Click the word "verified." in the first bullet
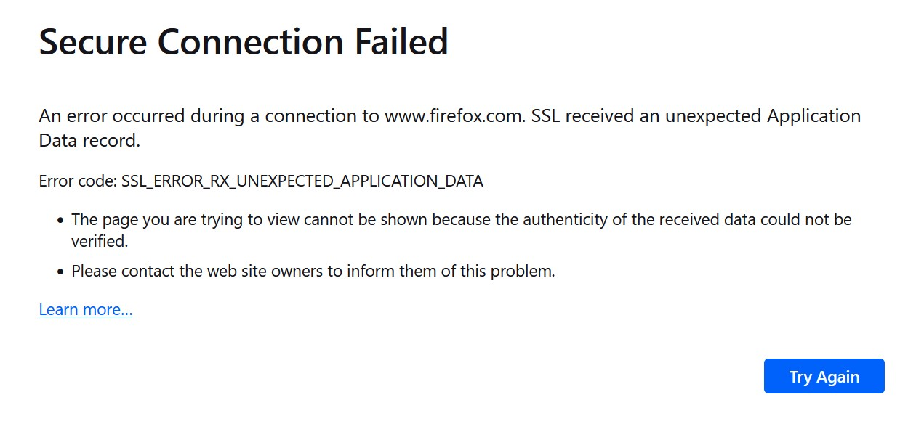The height and width of the screenshot is (445, 916). [100, 242]
